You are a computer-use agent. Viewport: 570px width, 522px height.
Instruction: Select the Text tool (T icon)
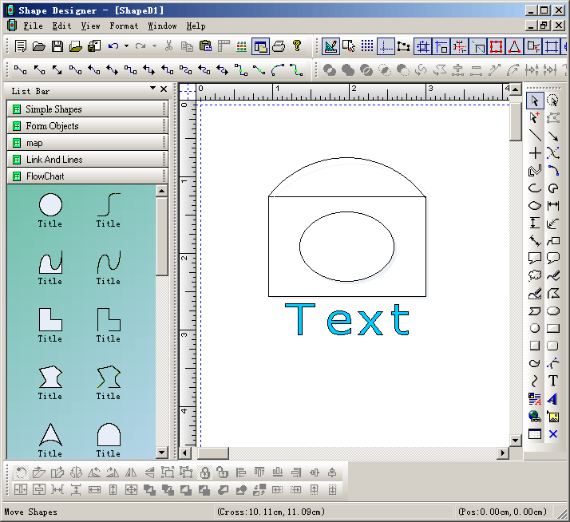click(x=552, y=381)
